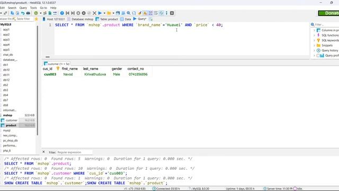Click the Undo arrow icon
Viewport: 339px width, 191px height.
(23, 13)
